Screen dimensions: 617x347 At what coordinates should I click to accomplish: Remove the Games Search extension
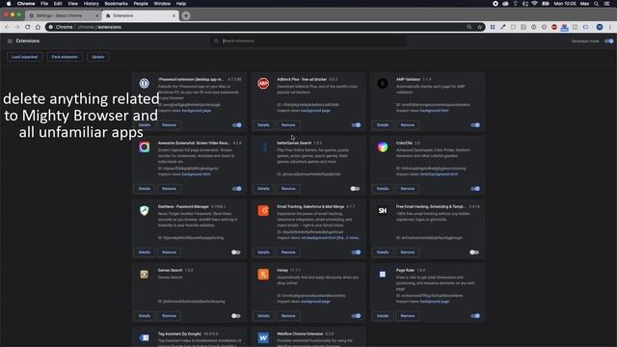[170, 316]
